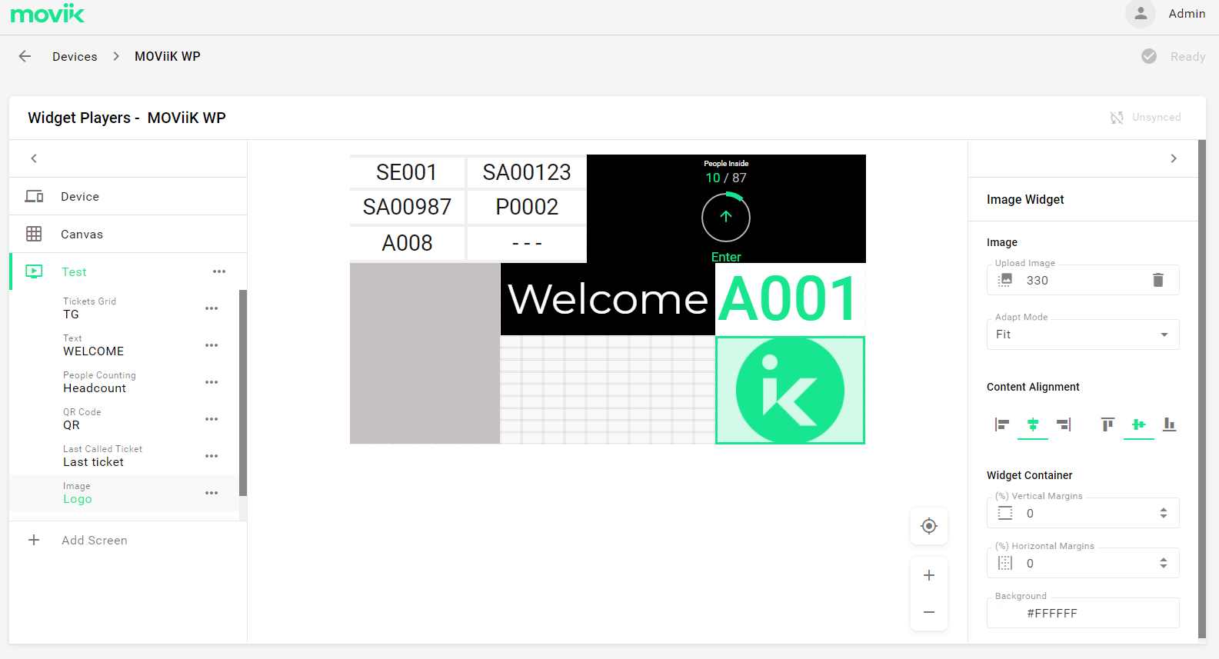Screen dimensions: 1219x659
Task: Zoom in on the canvas
Action: [x=929, y=575]
